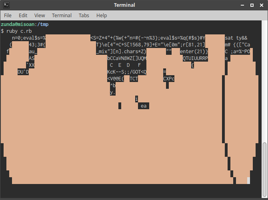Click the vertical scrollbar thumb
268x200 pixels.
264,169
